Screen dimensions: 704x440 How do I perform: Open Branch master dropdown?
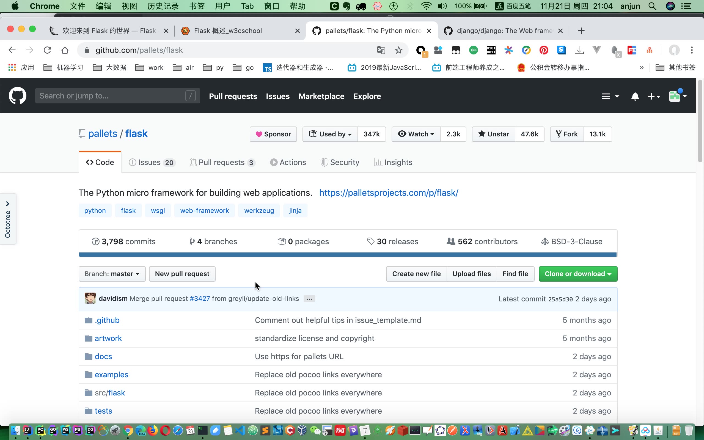coord(112,274)
